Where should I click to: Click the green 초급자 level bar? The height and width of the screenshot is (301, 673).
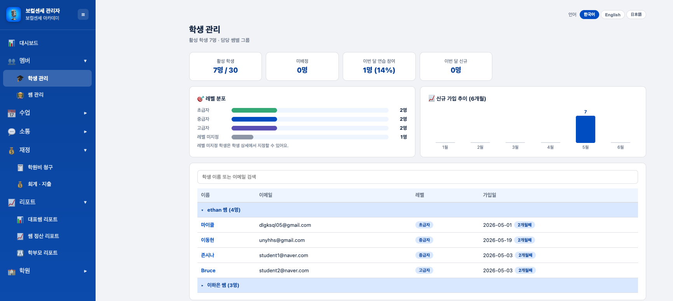point(254,110)
